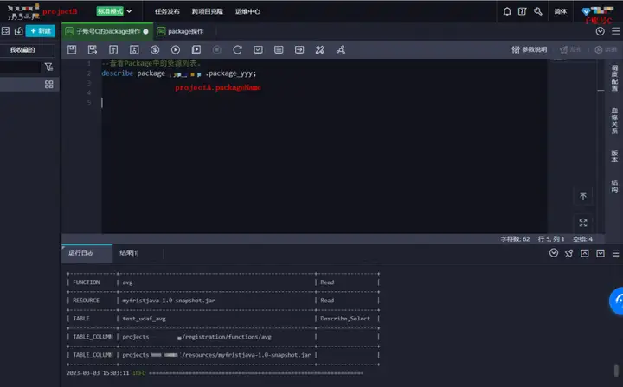Click the circled-chevron icon at tab bar right end
Viewport: 623px width, 387px height.
pyautogui.click(x=600, y=31)
